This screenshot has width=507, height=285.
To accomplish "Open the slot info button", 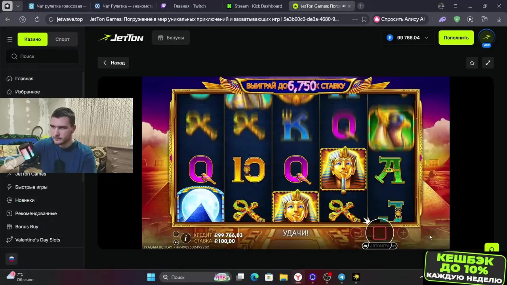I will (185, 238).
